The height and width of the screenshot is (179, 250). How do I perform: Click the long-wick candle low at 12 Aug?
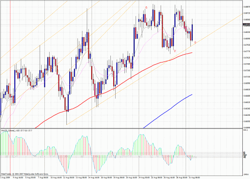click(x=66, y=117)
